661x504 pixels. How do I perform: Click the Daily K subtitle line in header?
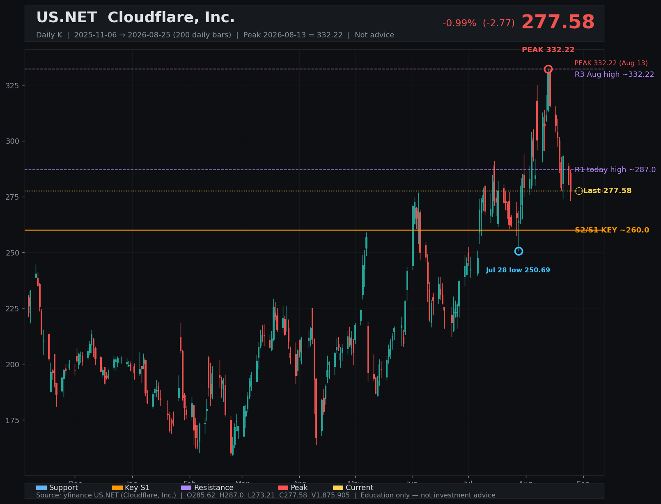coord(215,35)
